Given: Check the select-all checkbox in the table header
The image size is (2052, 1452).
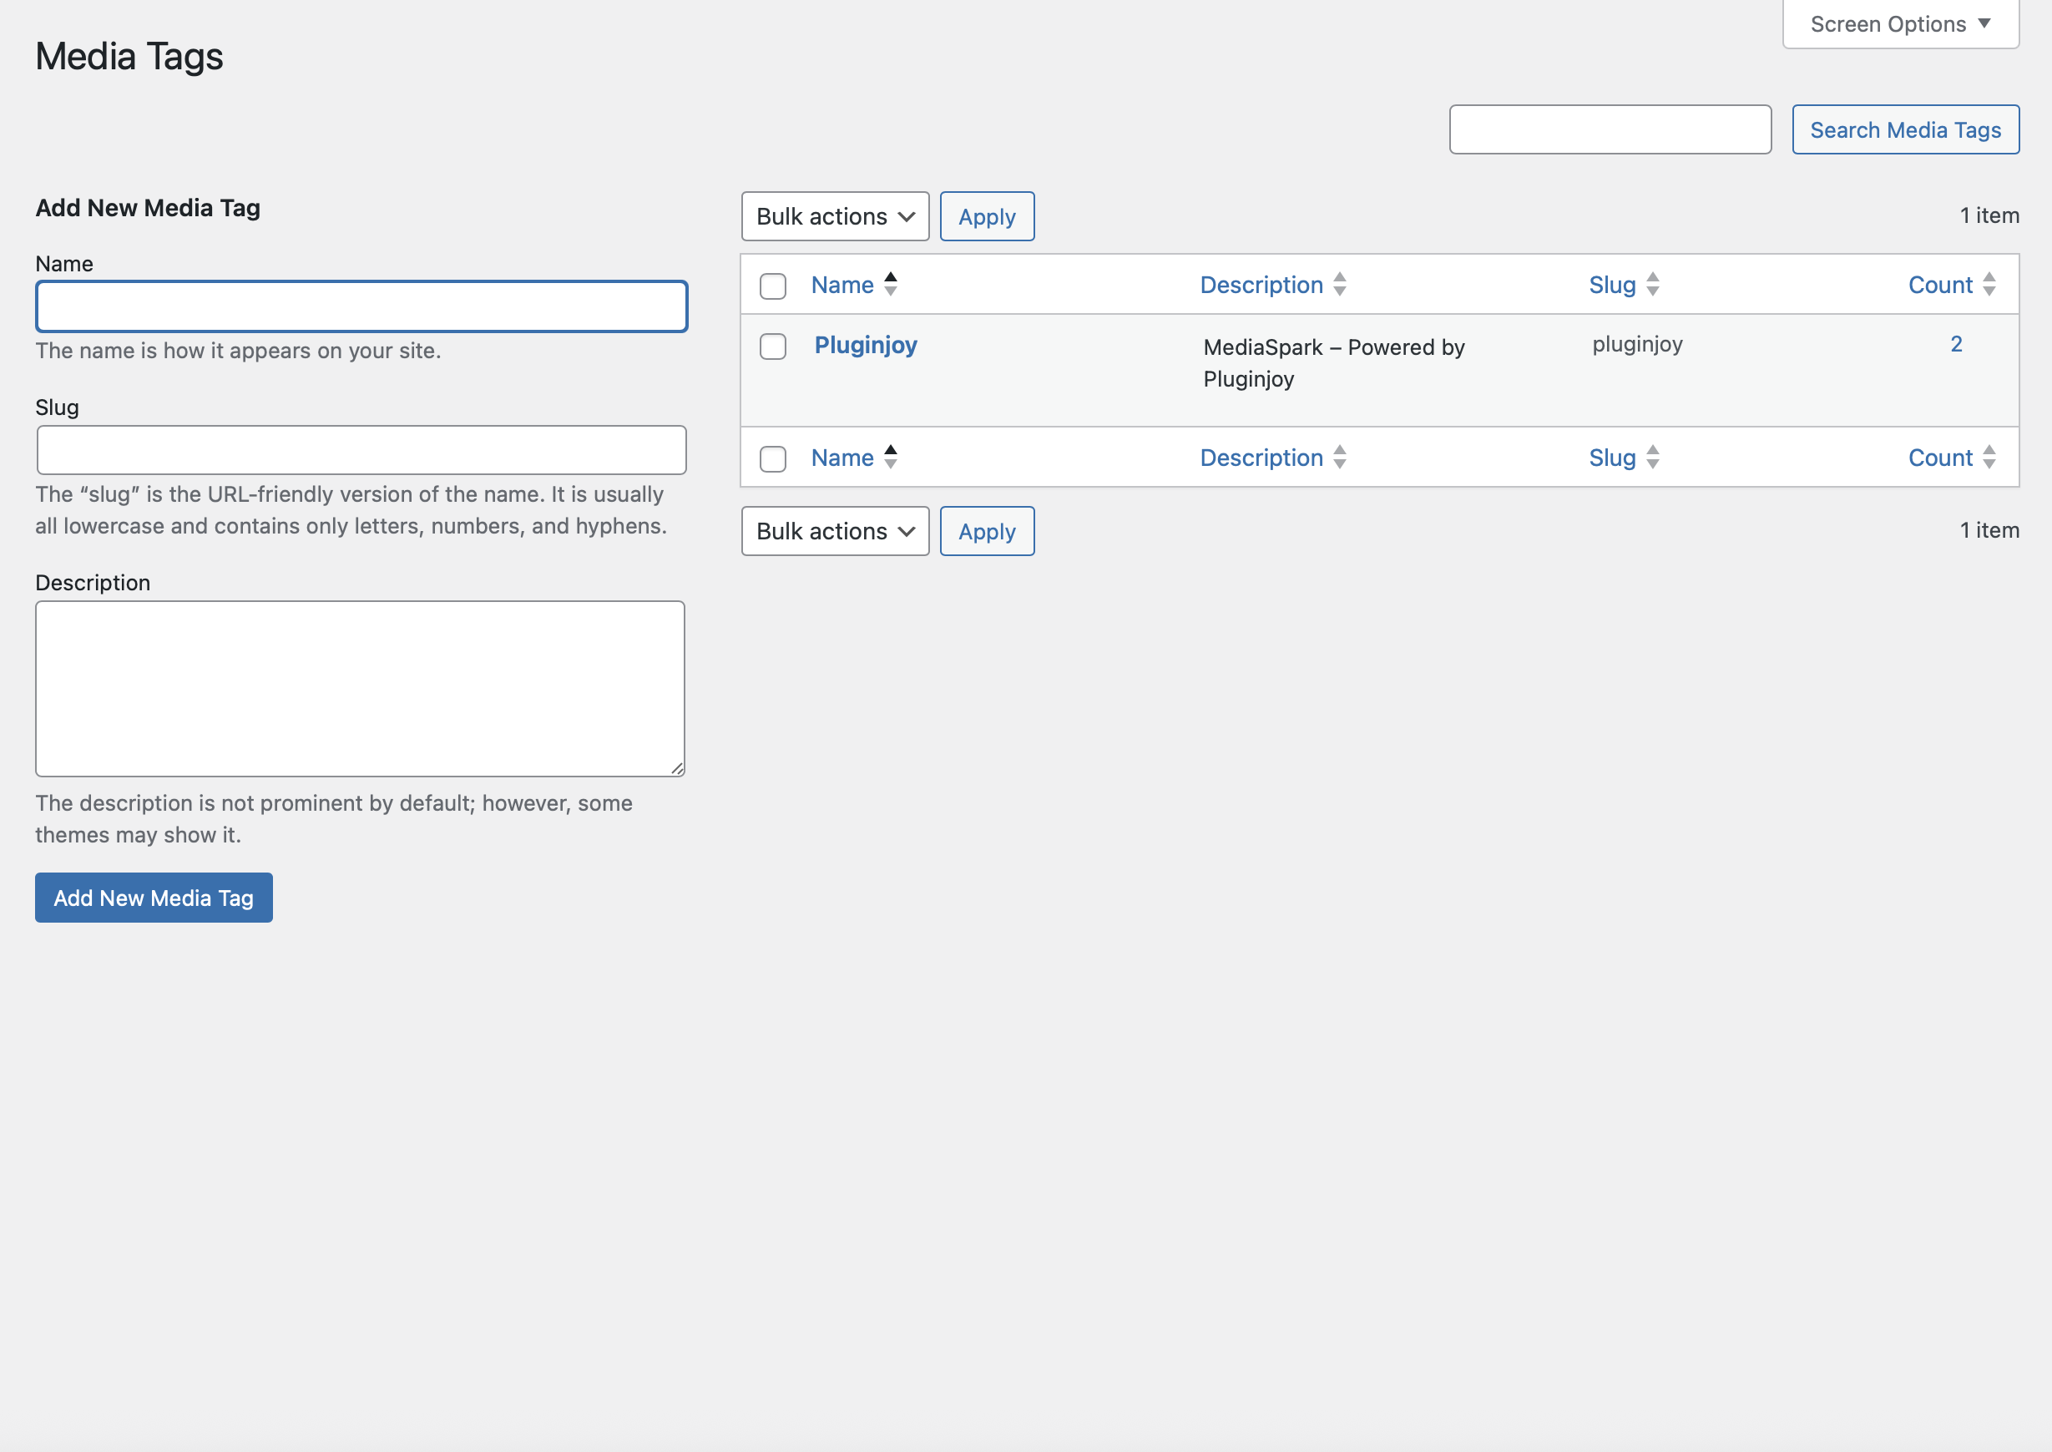Looking at the screenshot, I should coord(772,286).
